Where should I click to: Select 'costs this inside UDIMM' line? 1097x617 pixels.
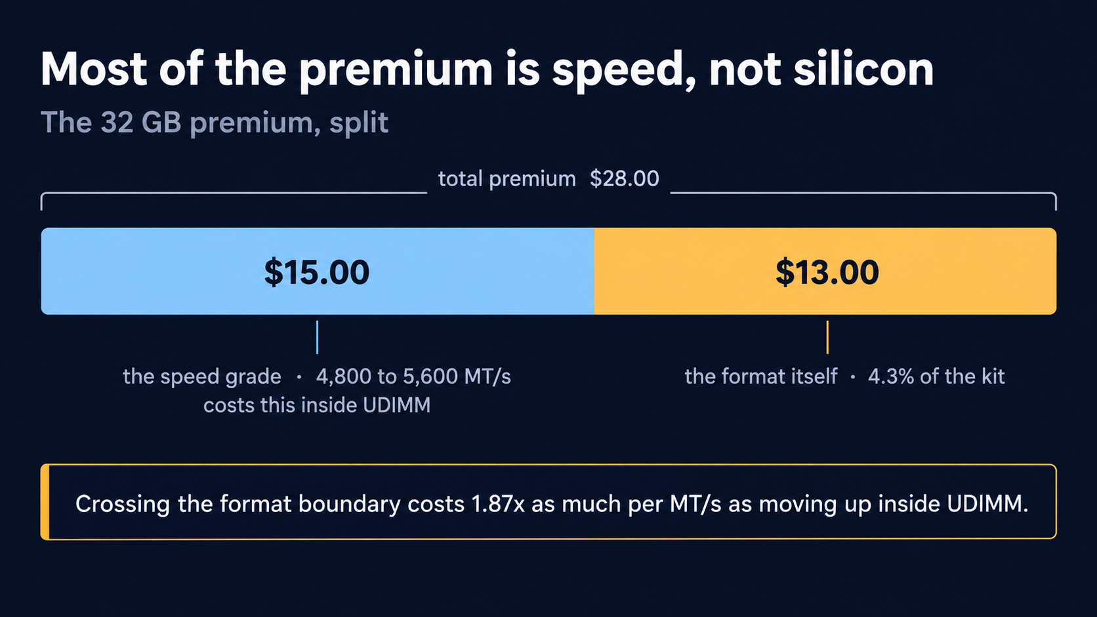[317, 405]
